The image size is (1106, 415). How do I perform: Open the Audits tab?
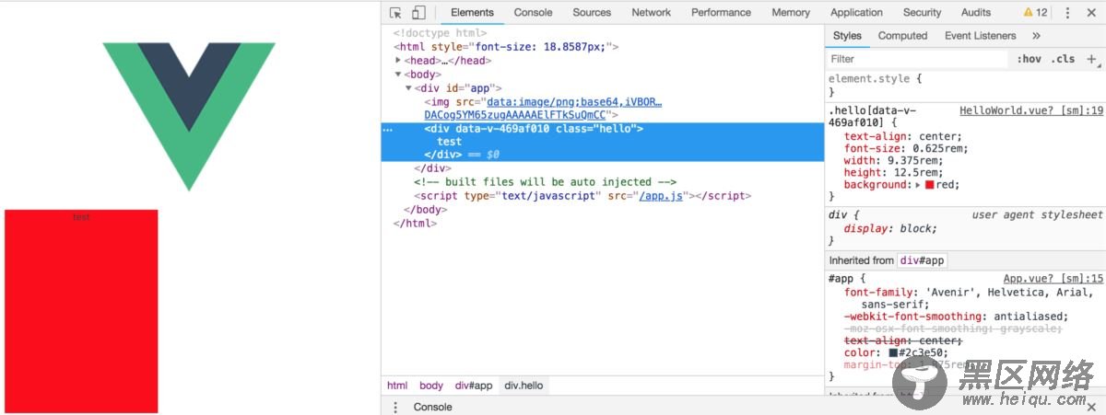[976, 13]
